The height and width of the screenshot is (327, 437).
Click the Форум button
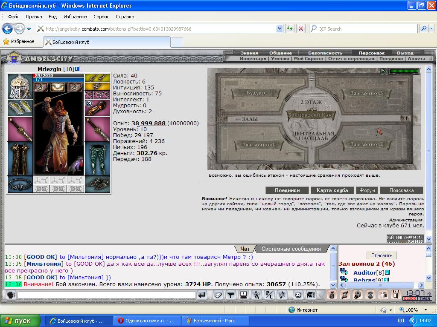click(367, 190)
